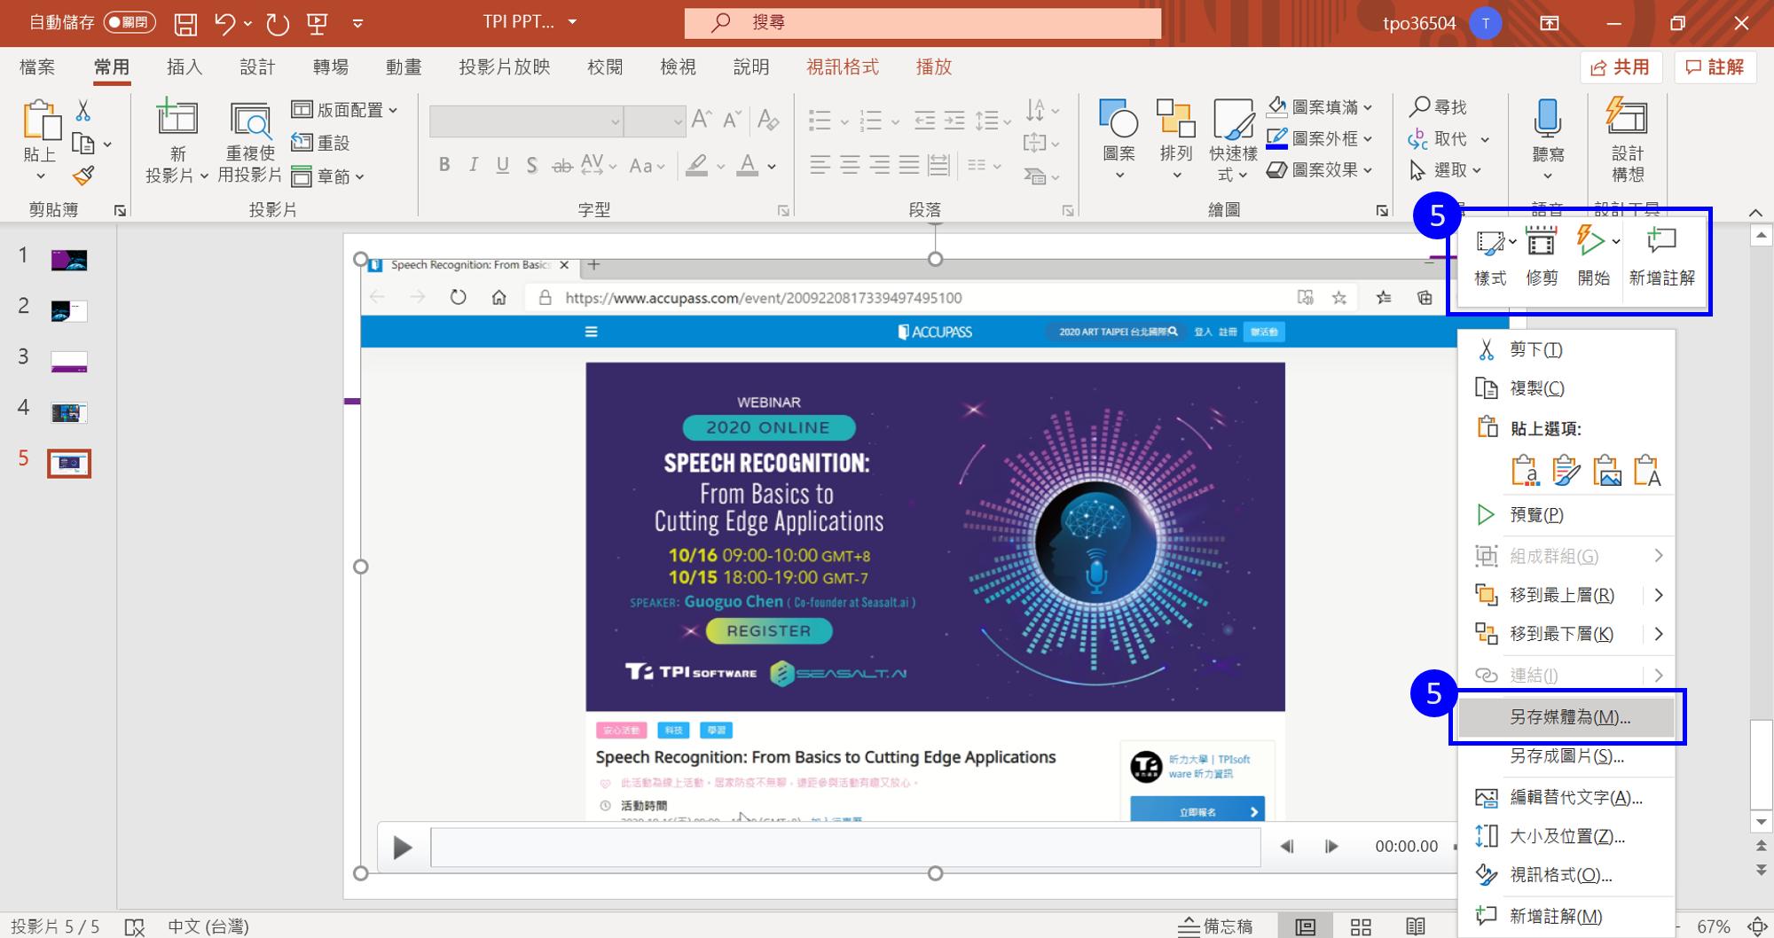Switch to the 插入 Insert tab
Viewport: 1774px width, 938px height.
[x=184, y=67]
